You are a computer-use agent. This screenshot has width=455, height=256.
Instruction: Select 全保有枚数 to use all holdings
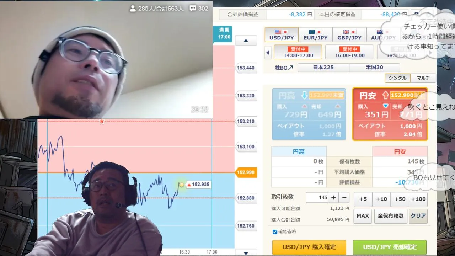[391, 216]
